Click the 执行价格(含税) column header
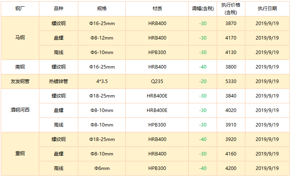Viewport: 291px width, 177px height. point(231,9)
